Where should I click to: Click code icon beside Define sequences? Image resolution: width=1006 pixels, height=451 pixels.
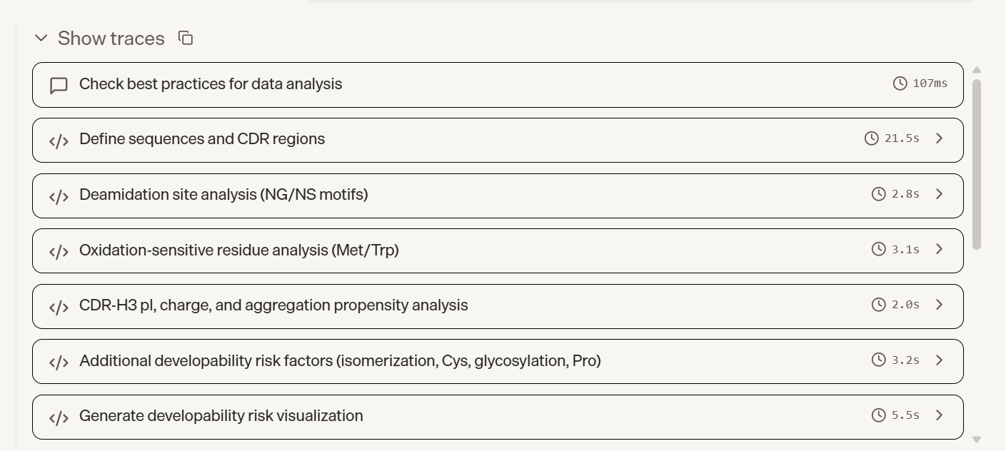coord(59,141)
